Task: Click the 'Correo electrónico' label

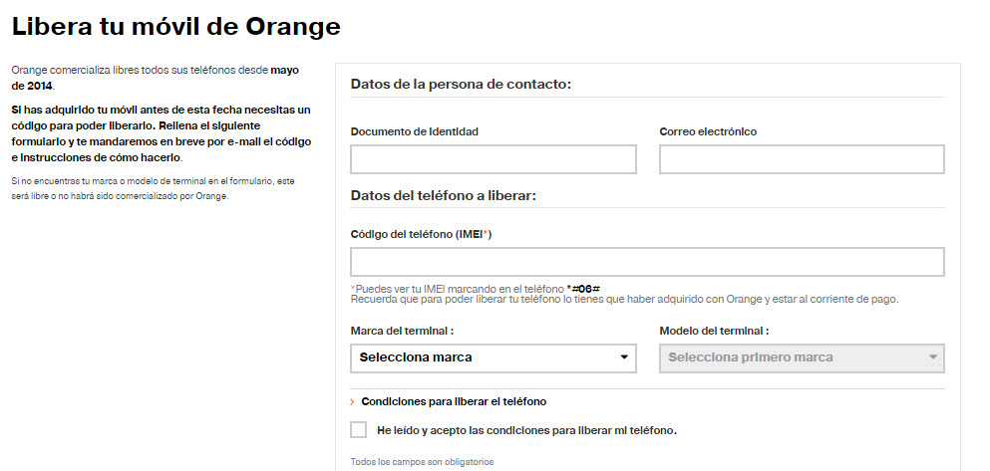Action: click(708, 131)
